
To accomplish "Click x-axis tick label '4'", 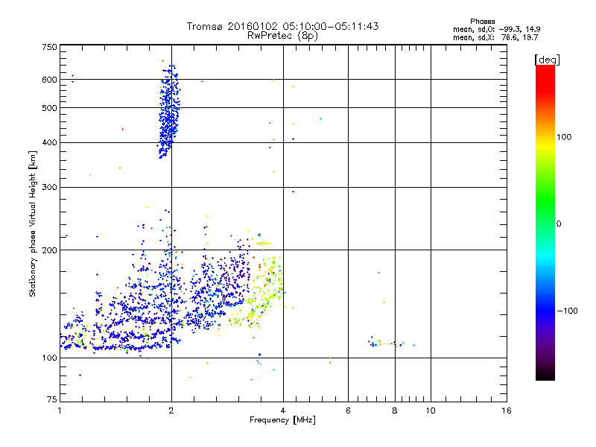I will pyautogui.click(x=283, y=410).
